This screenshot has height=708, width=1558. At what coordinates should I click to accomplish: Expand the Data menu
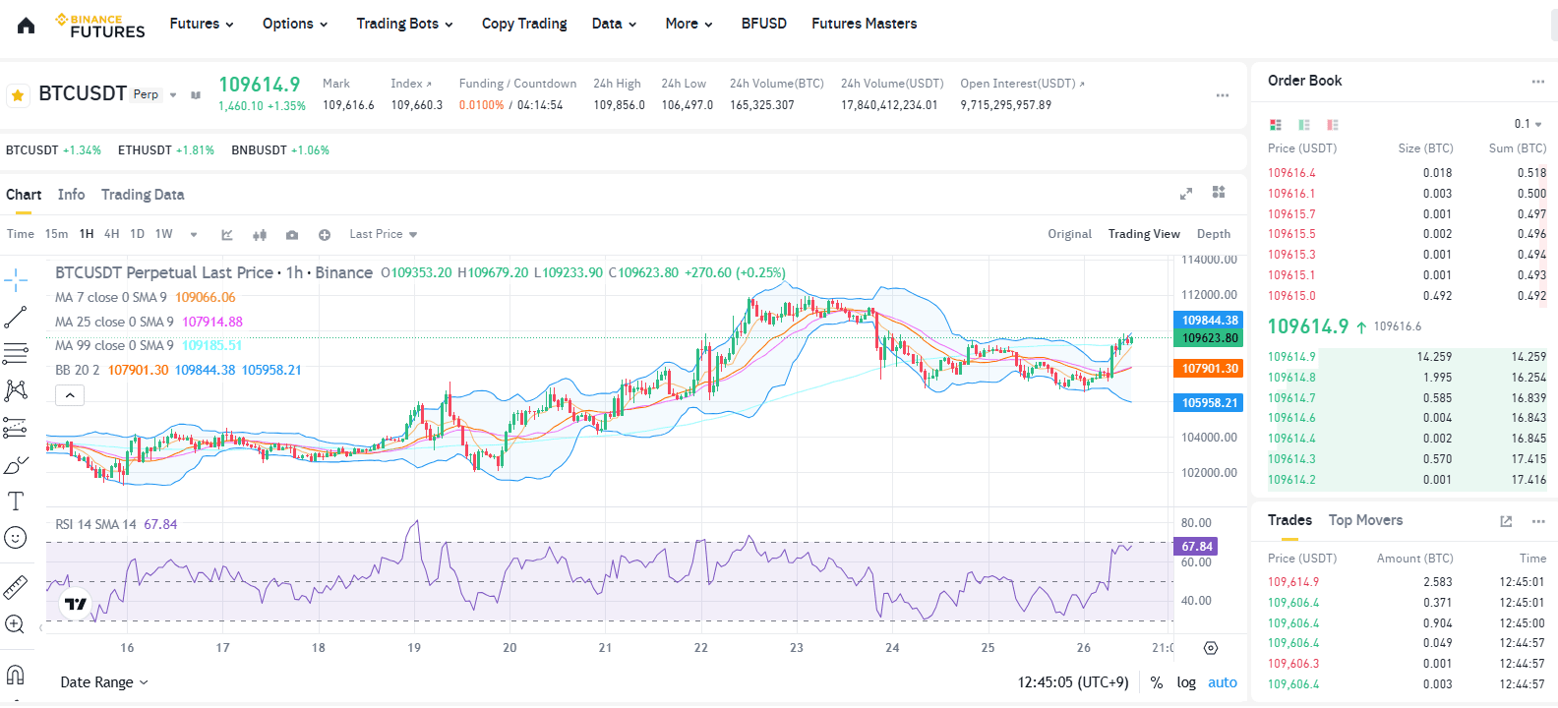point(614,24)
